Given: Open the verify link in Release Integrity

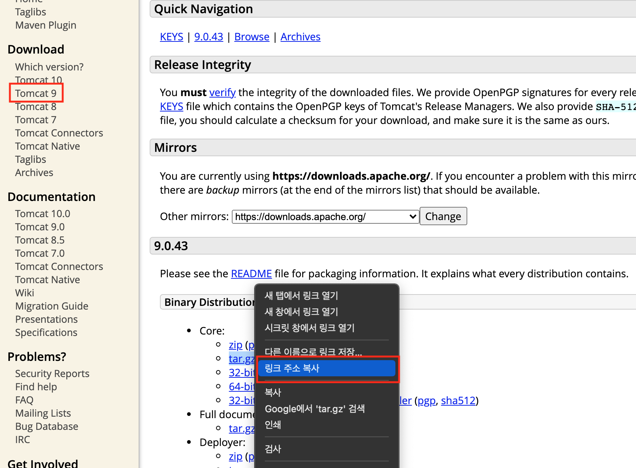Looking at the screenshot, I should coord(222,92).
